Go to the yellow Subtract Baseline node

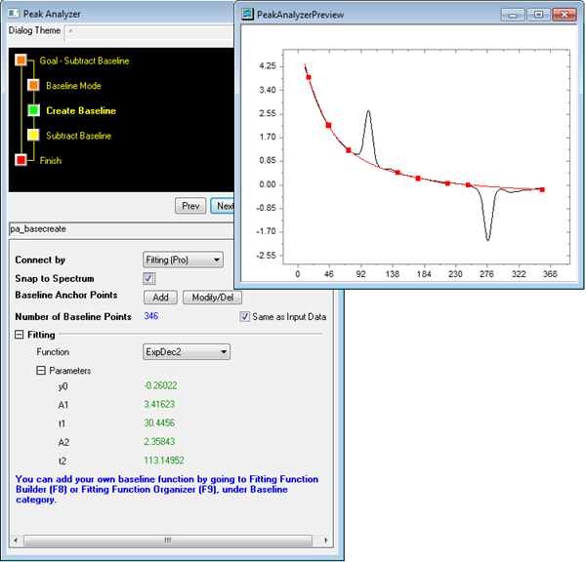click(33, 136)
